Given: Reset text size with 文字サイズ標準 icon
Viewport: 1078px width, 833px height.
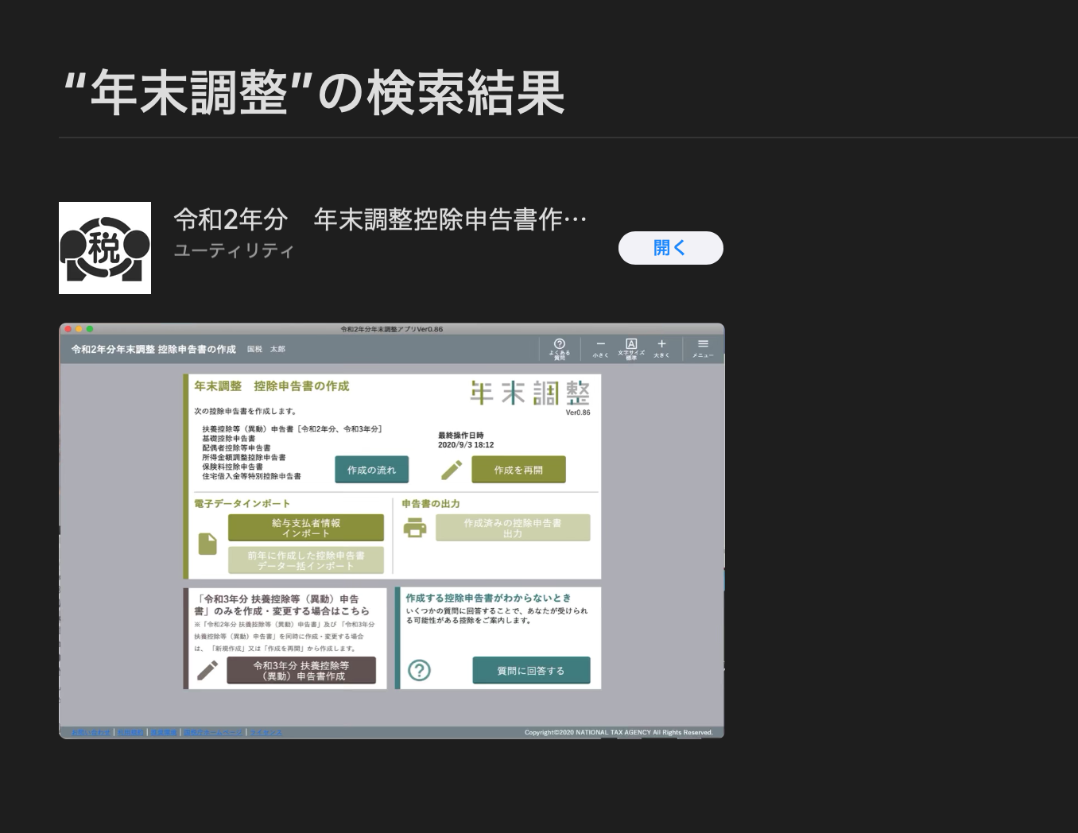Looking at the screenshot, I should (631, 347).
